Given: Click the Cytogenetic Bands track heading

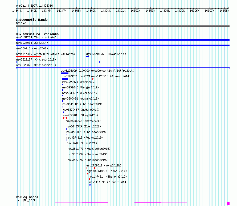Looking at the screenshot, I should click(32, 20).
